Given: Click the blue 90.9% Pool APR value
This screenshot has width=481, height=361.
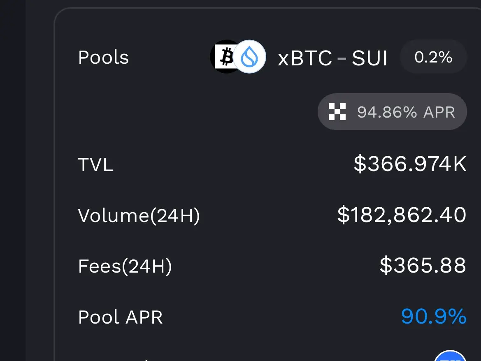Looking at the screenshot, I should click(434, 316).
